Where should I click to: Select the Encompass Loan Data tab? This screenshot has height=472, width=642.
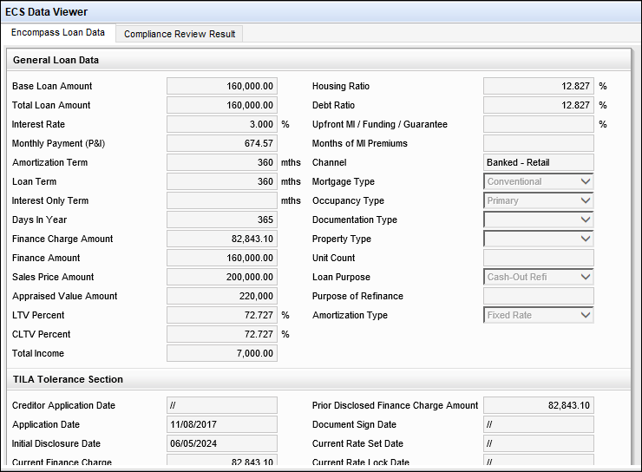[58, 32]
